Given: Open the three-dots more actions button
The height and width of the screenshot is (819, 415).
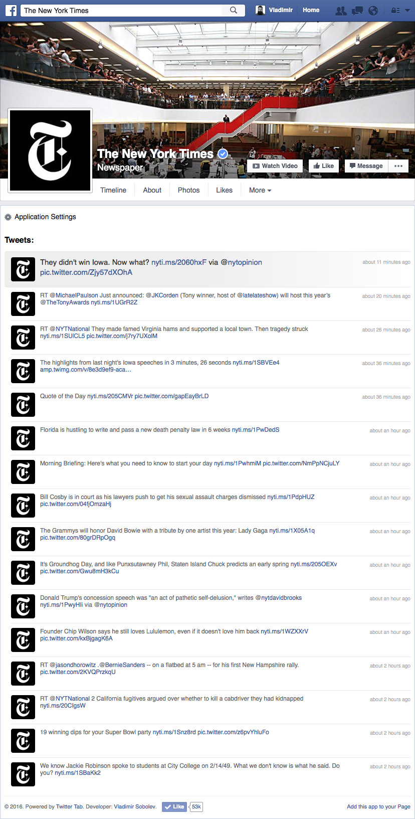Looking at the screenshot, I should [x=398, y=166].
